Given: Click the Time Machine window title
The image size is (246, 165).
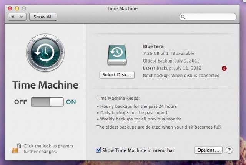Looking at the screenshot, I should (x=121, y=8).
